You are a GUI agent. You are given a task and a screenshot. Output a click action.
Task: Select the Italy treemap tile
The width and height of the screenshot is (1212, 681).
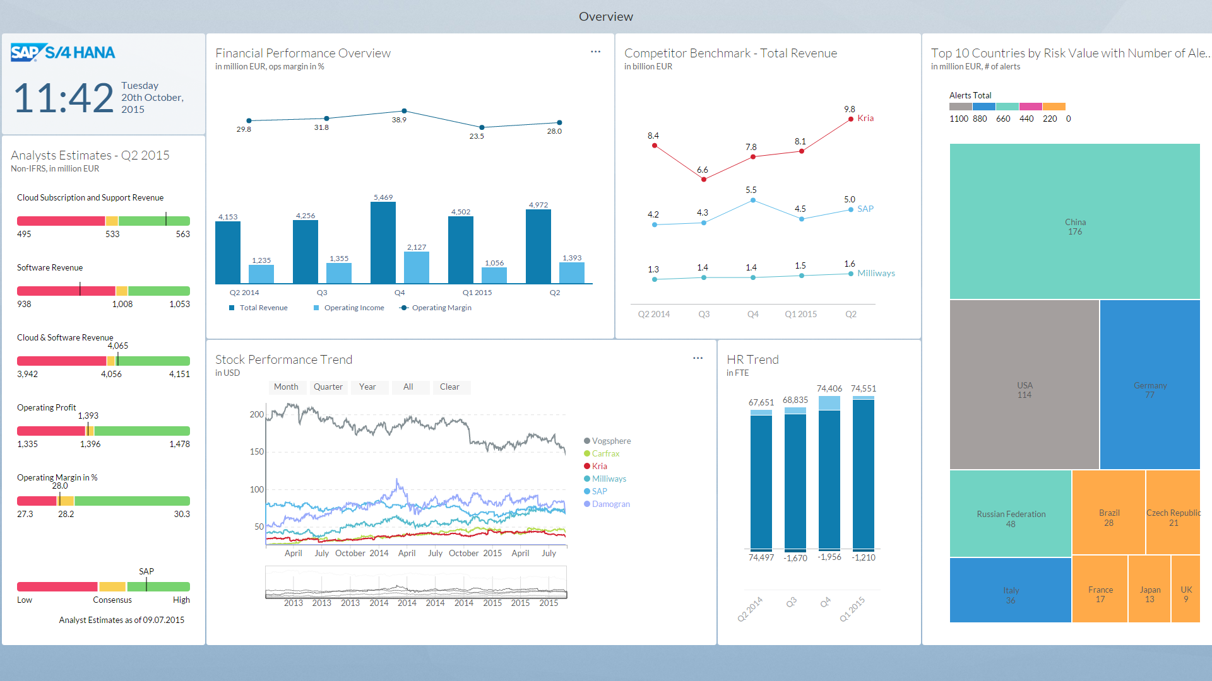pos(1011,590)
